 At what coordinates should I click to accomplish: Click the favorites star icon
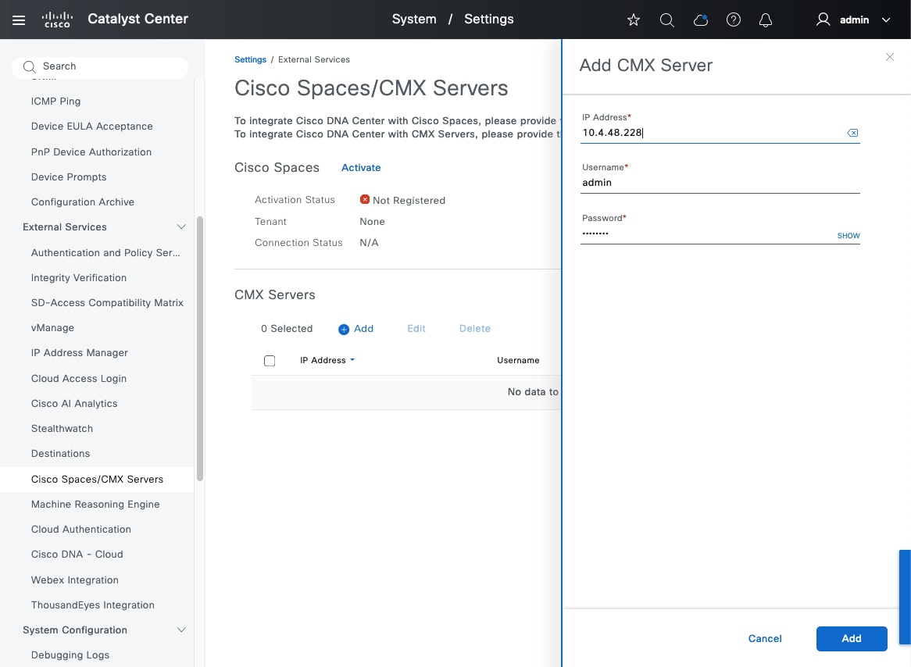pos(634,20)
